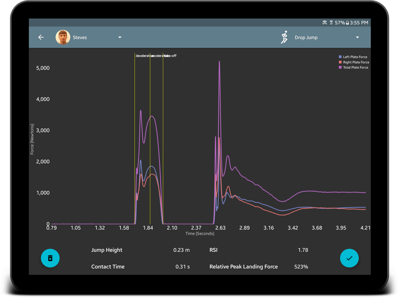Viewport: 399px width, 298px height.
Task: Tap the battery icon in status bar
Action: tap(347, 23)
